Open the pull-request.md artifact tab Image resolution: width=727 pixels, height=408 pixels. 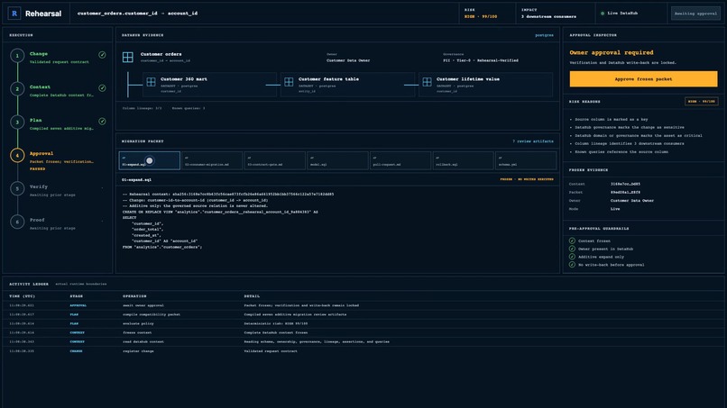400,160
